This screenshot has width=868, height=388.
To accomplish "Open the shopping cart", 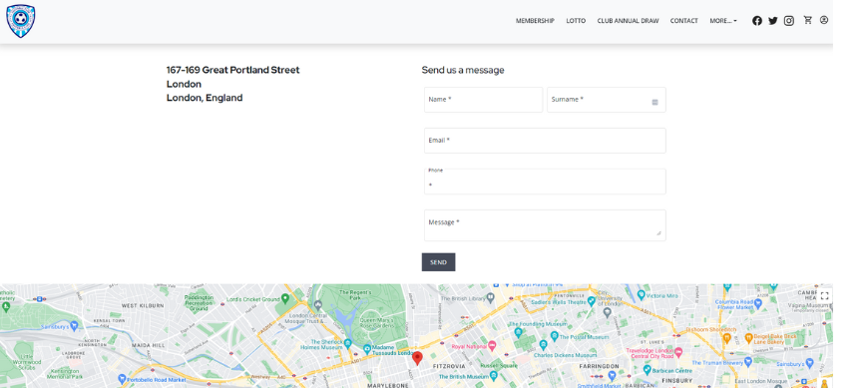I will pyautogui.click(x=808, y=20).
